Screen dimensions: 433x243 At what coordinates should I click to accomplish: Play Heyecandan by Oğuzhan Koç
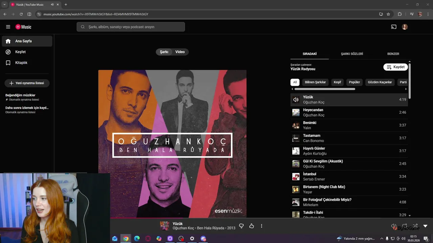(349, 112)
